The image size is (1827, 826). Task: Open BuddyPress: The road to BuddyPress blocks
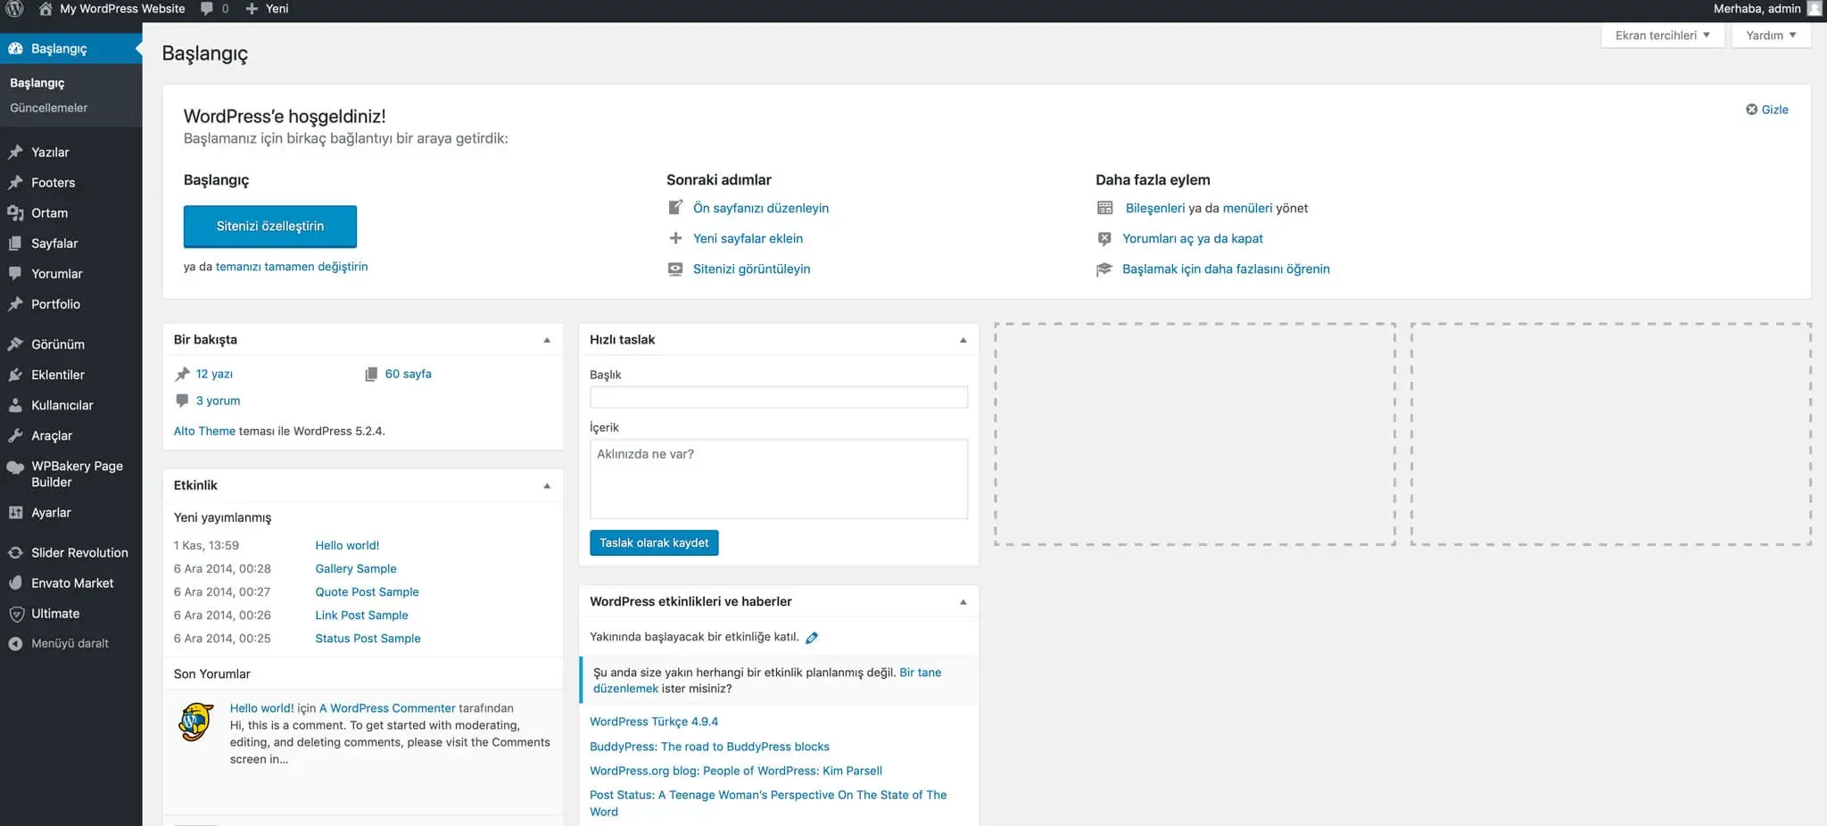[709, 747]
